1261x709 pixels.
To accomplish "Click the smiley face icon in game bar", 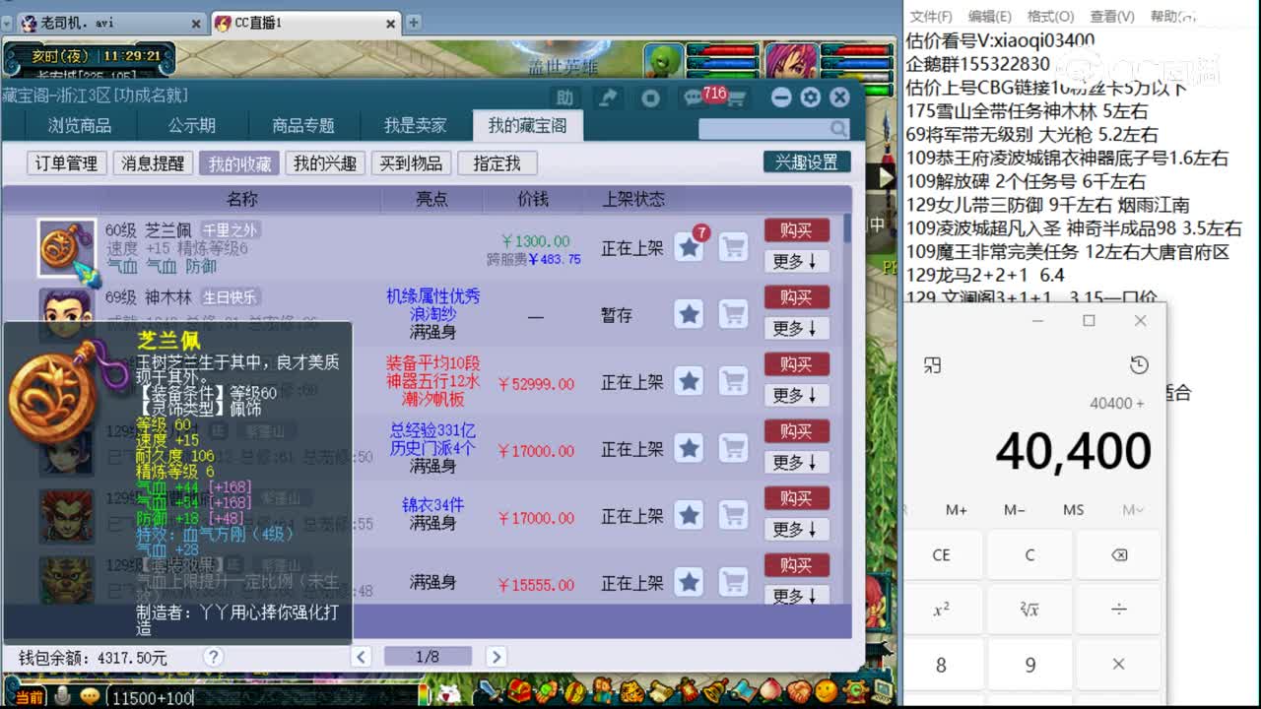I will (x=826, y=690).
